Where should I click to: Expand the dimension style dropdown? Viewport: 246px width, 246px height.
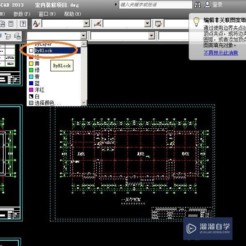click(147, 24)
